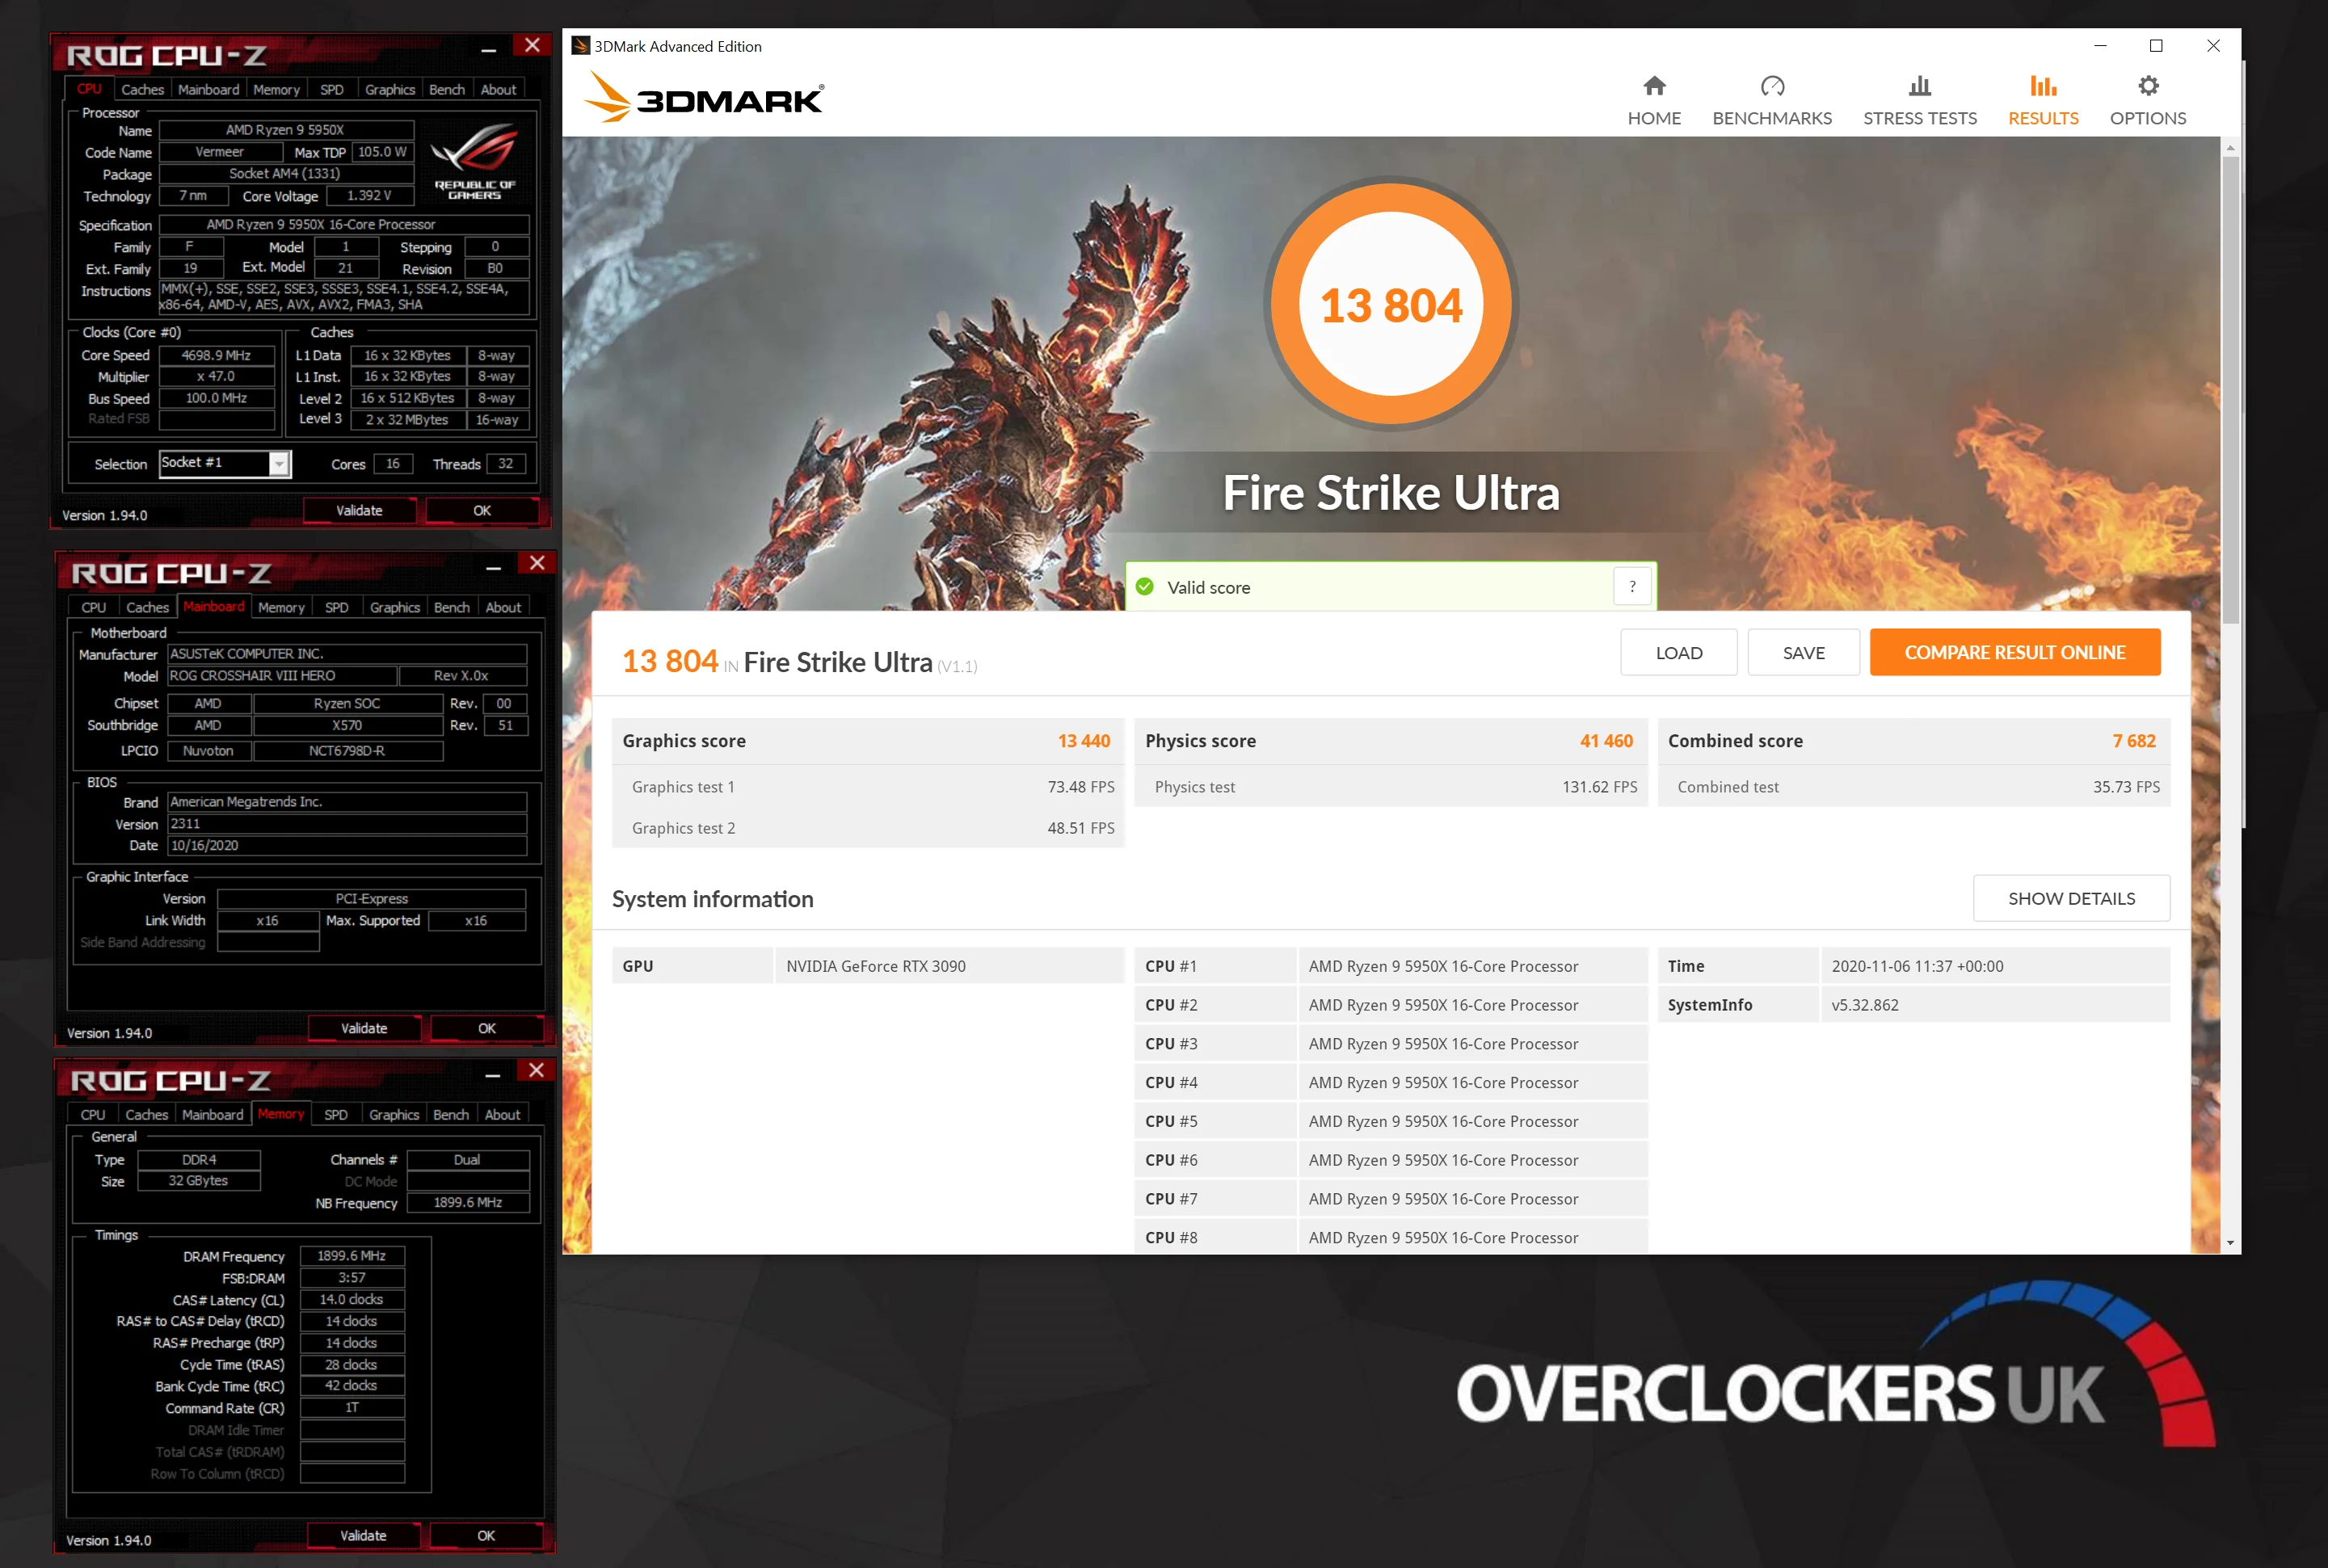
Task: Click Validate in the CPU tab window
Action: click(359, 510)
